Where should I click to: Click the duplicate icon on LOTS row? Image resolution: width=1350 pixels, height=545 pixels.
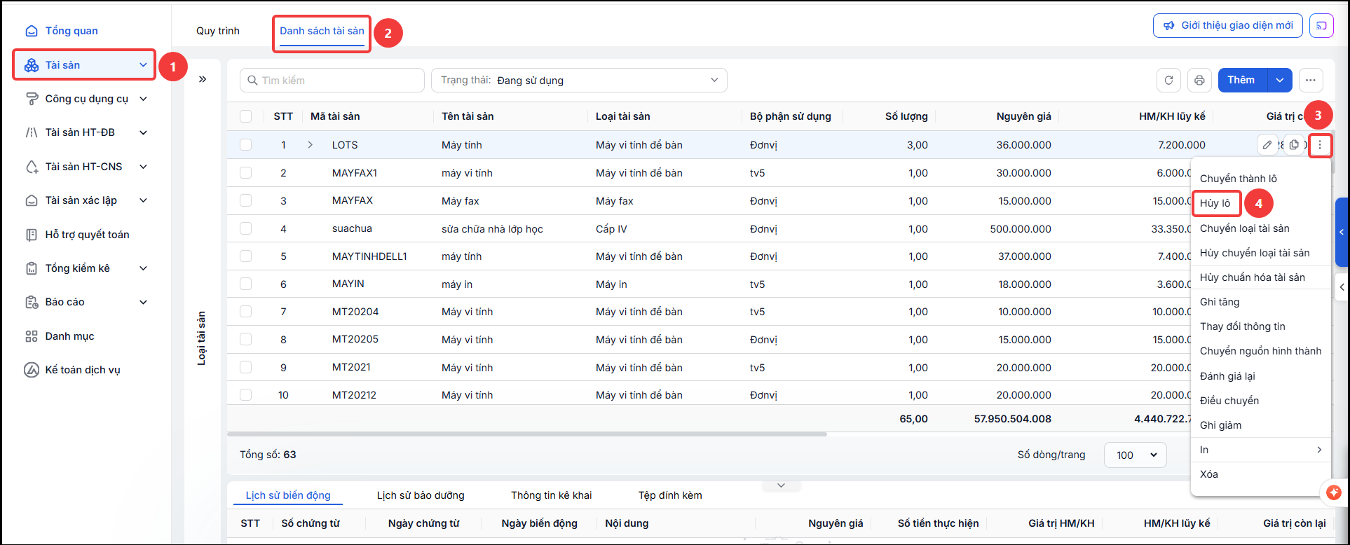coord(1294,145)
